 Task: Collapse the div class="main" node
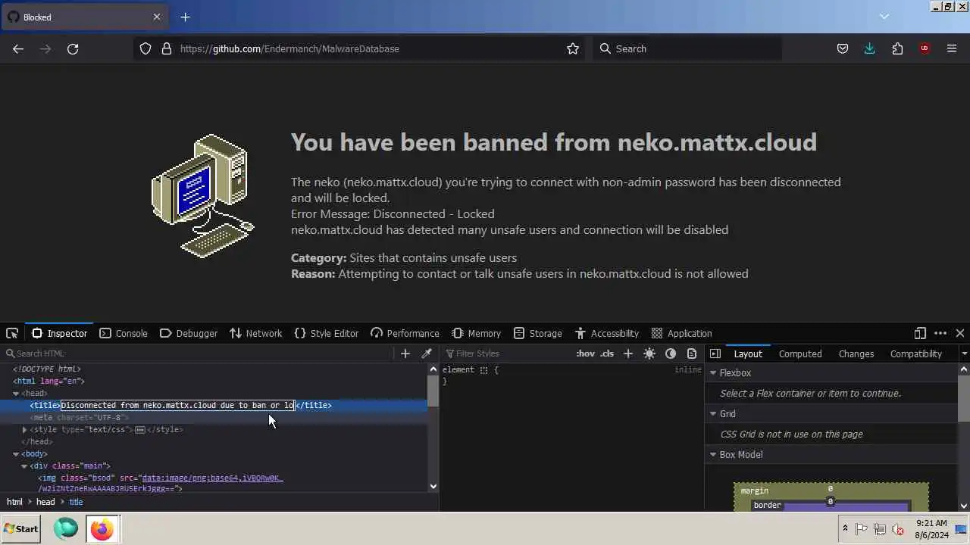click(x=24, y=466)
